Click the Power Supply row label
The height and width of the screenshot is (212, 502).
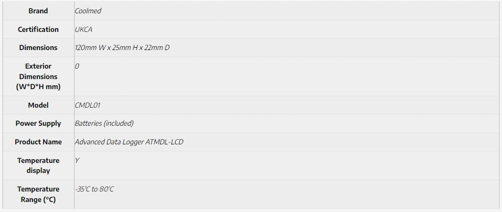click(x=38, y=123)
